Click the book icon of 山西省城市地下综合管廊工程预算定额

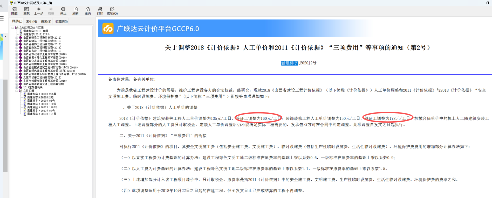20,74
